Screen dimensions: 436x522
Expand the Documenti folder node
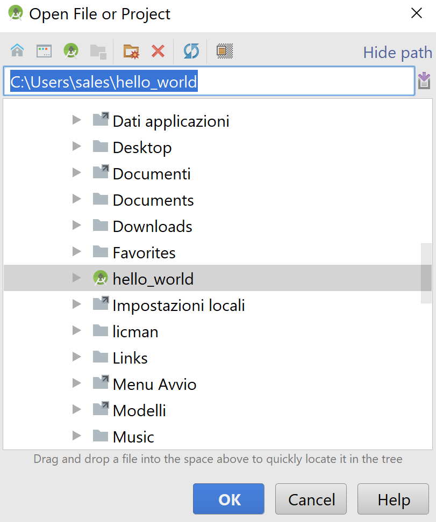tap(77, 172)
